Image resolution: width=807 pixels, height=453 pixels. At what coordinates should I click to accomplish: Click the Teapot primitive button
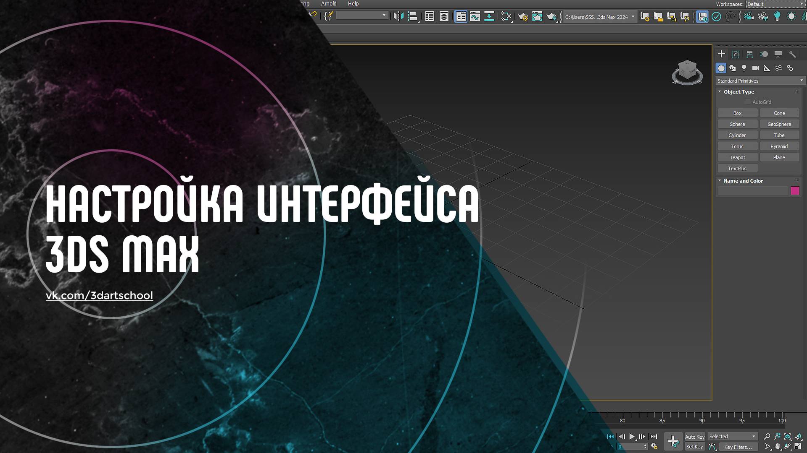(737, 157)
